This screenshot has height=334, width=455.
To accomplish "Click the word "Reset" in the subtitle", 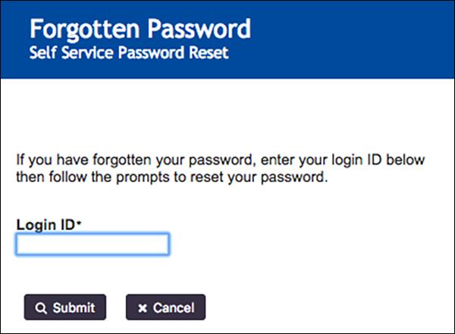I will [x=209, y=55].
